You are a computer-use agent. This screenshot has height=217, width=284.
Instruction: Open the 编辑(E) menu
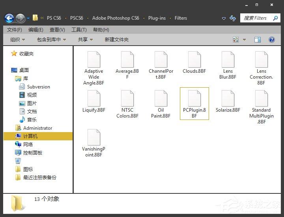pos(35,30)
